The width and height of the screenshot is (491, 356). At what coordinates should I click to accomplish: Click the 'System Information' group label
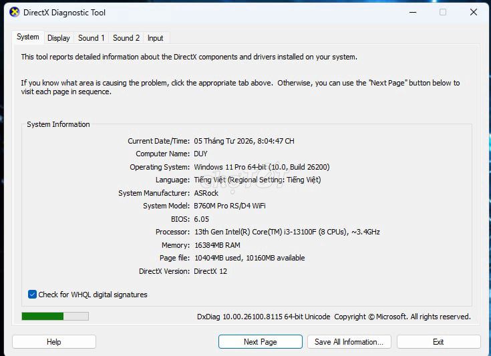(x=58, y=124)
